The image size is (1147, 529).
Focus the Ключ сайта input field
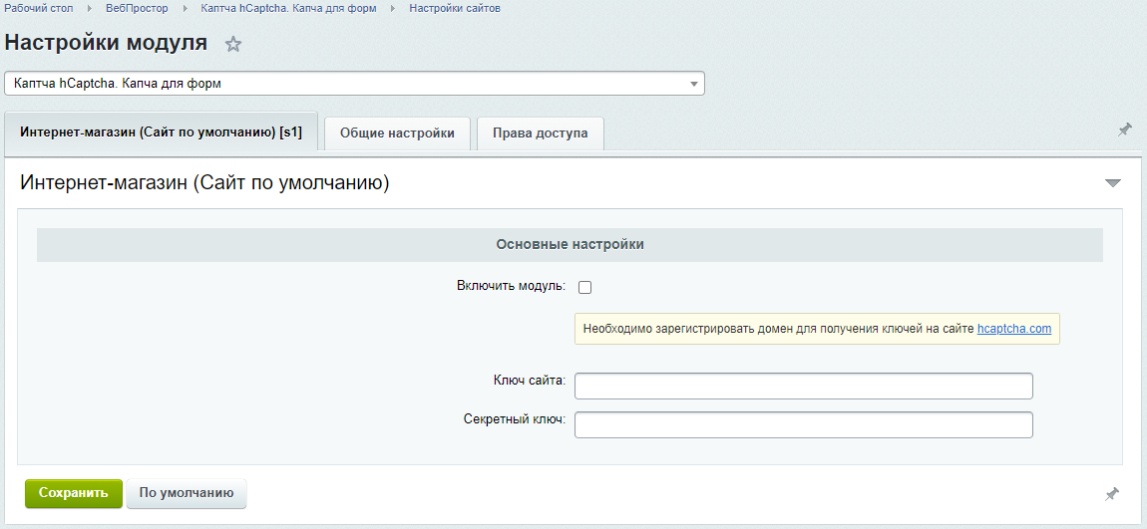[803, 386]
